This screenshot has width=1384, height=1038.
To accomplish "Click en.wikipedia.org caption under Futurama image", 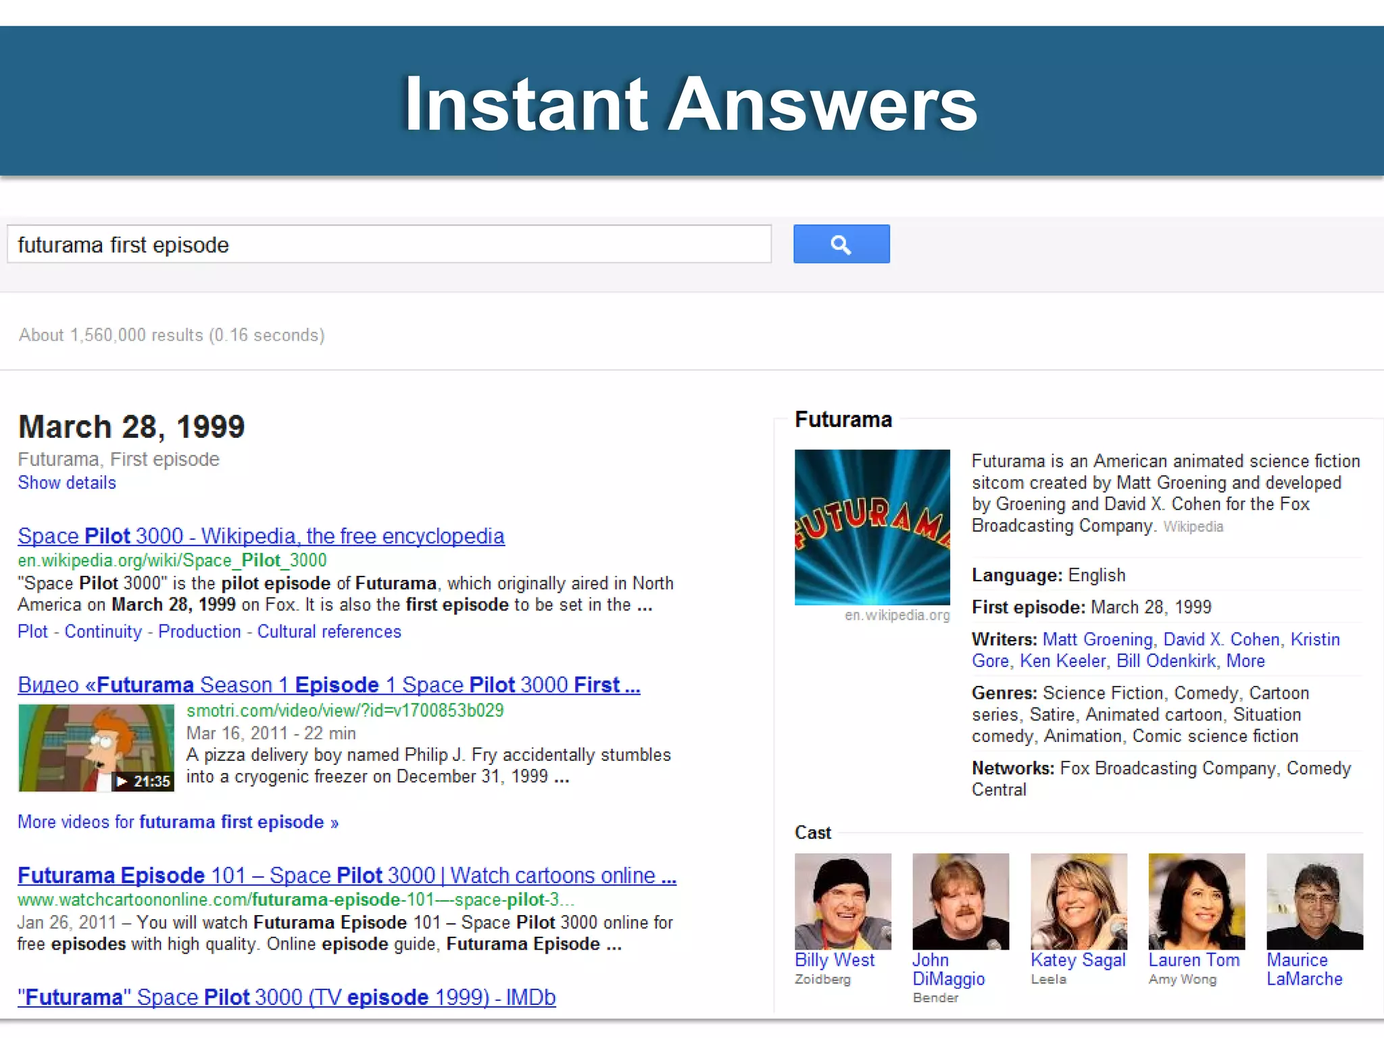I will 897,615.
